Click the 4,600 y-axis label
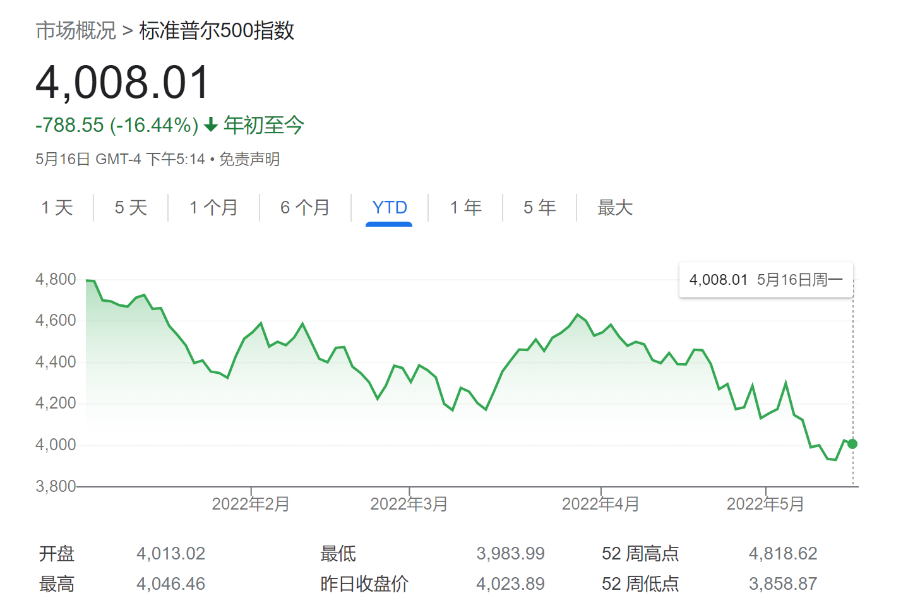The width and height of the screenshot is (920, 610). point(56,320)
